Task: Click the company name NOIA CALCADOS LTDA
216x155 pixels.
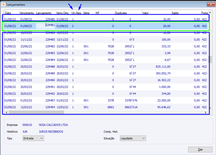Action: (53, 125)
